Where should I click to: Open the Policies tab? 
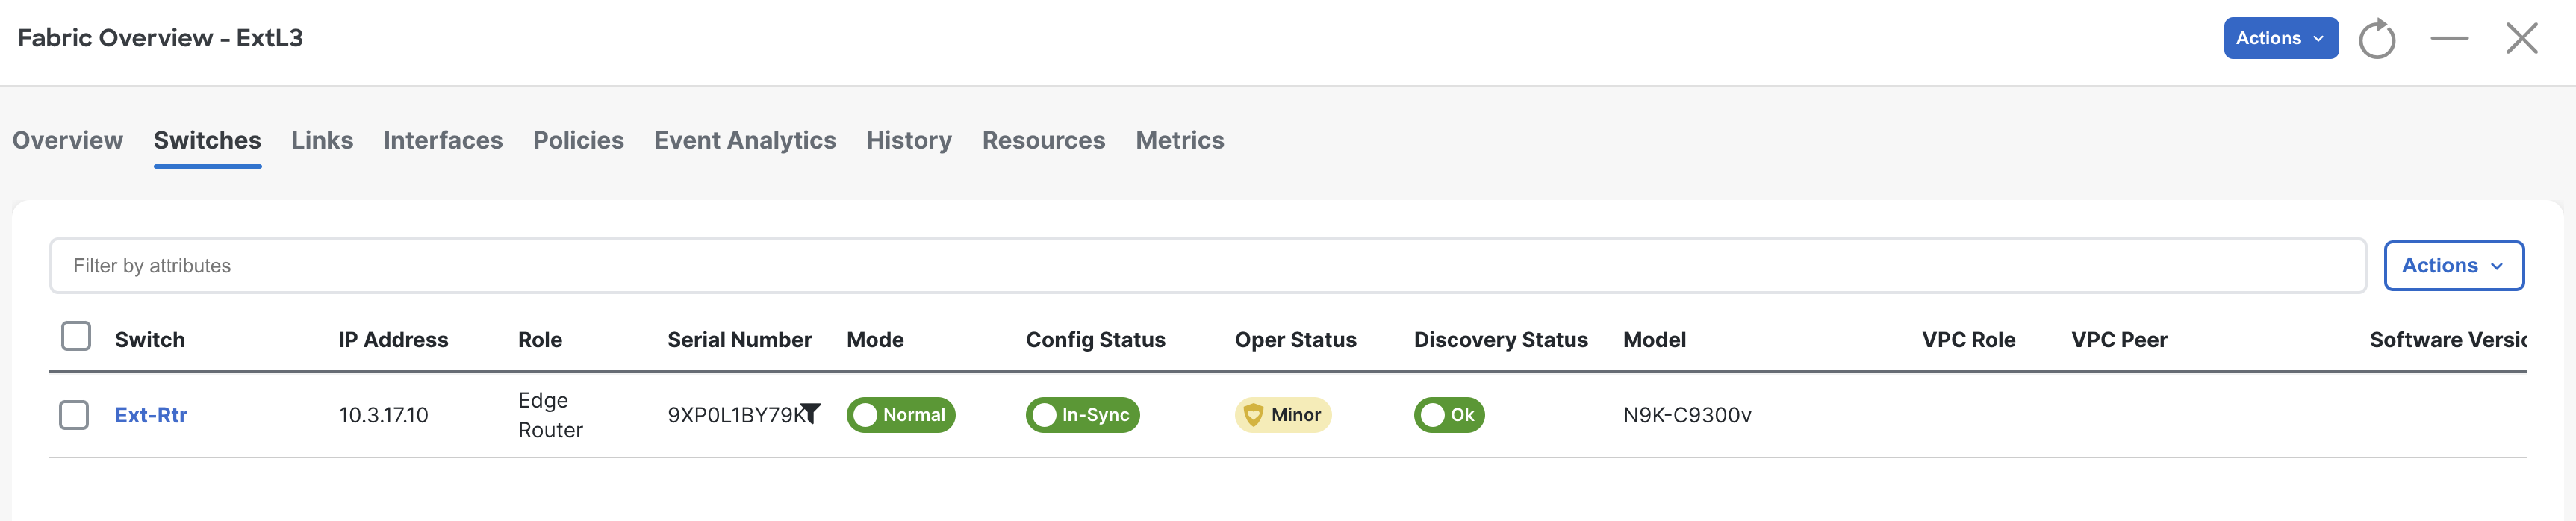(578, 140)
